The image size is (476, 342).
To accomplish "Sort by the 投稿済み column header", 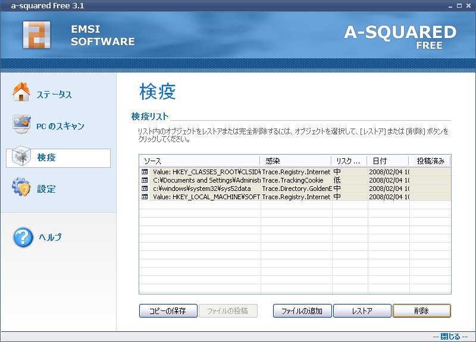I will pyautogui.click(x=430, y=161).
